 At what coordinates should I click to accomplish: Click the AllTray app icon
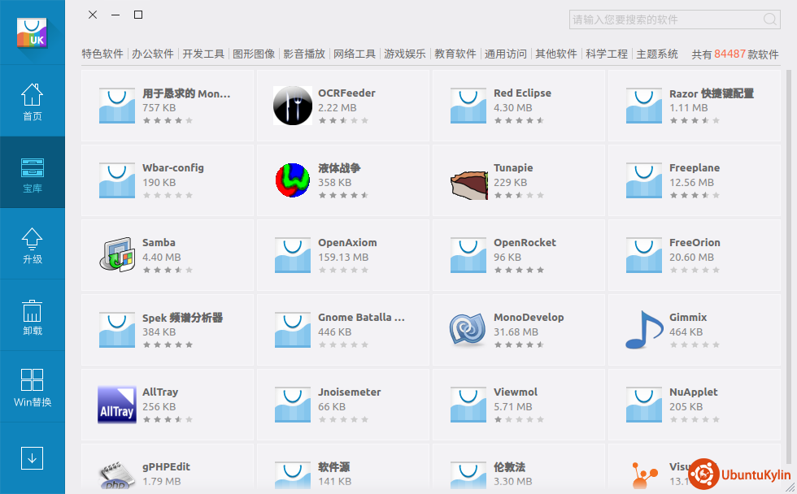(x=117, y=405)
